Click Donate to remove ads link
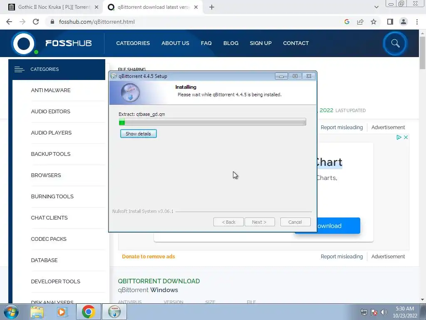This screenshot has width=426, height=320. [149, 256]
